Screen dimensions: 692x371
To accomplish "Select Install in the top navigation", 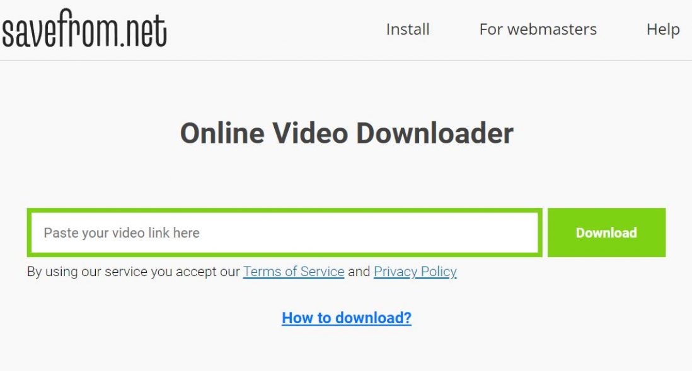I will [407, 30].
